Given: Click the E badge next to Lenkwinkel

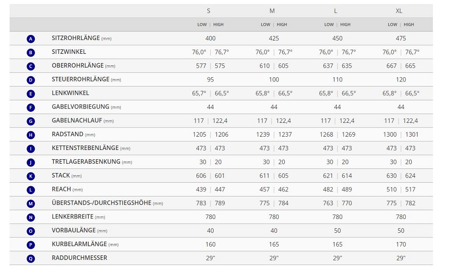Looking at the screenshot, I should pyautogui.click(x=31, y=93).
